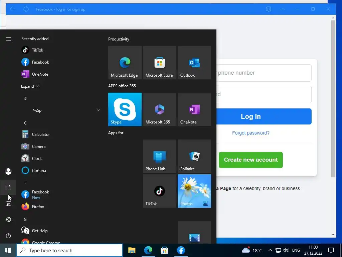
Task: Open volume control in system tray
Action: (x=286, y=250)
